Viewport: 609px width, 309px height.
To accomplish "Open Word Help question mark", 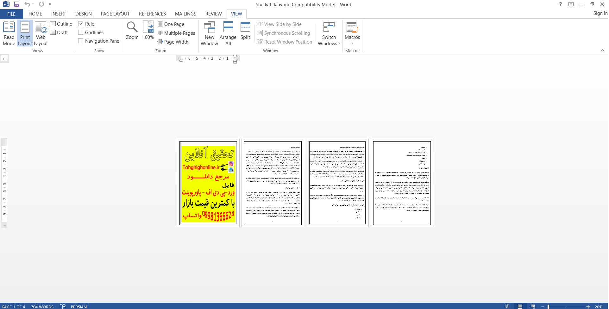I will tap(560, 4).
